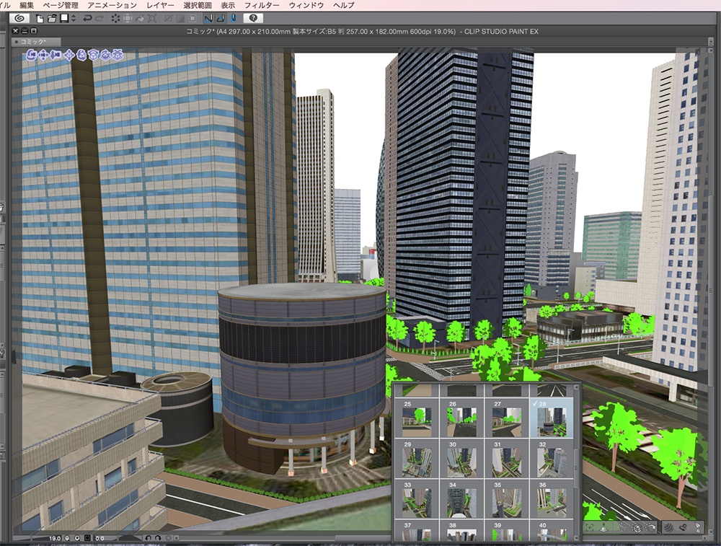Click the camera dolly 3D manipulator icon

pyautogui.click(x=56, y=56)
